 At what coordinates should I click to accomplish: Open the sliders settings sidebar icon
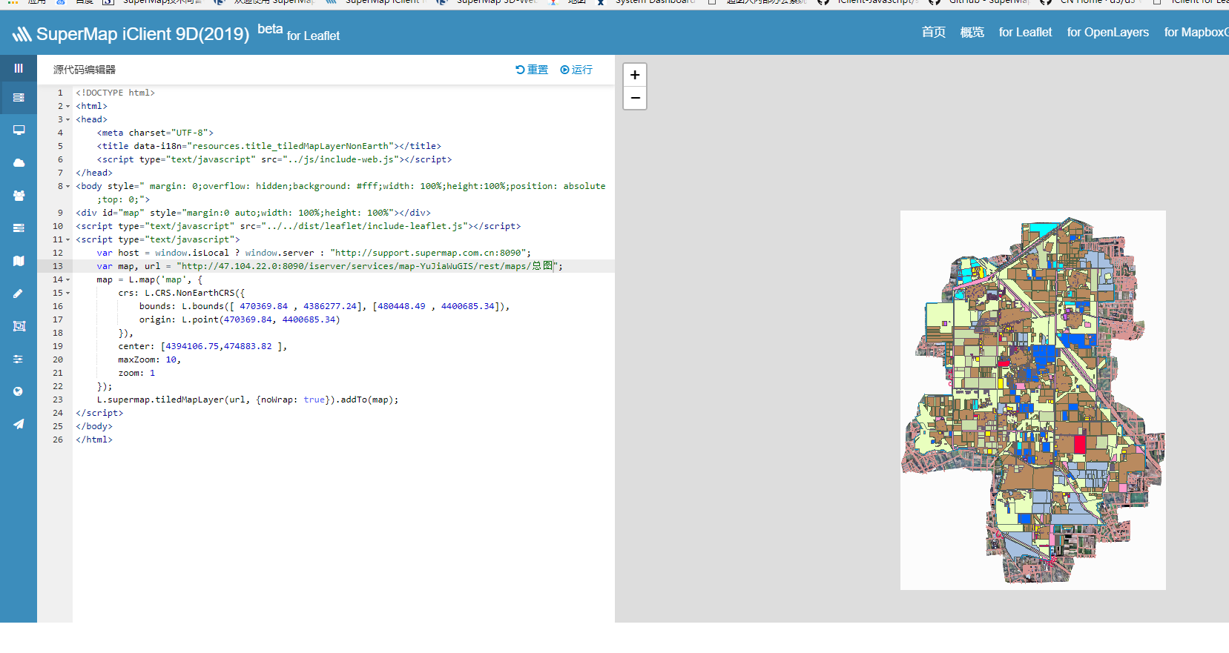coord(19,359)
